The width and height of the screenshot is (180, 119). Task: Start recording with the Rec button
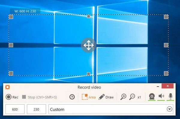click(12, 97)
